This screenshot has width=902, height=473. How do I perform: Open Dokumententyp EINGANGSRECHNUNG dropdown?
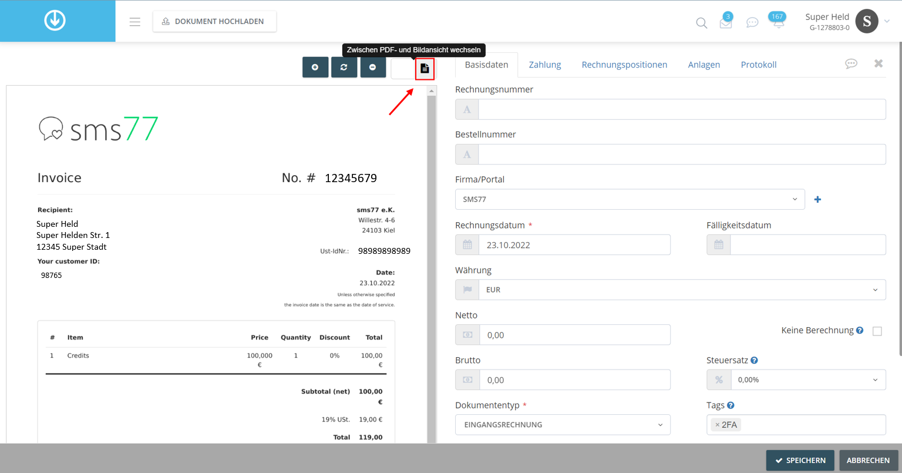click(563, 425)
